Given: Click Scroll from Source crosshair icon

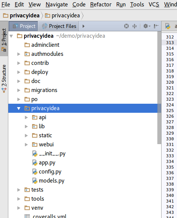Looking at the screenshot, I should point(126,26).
